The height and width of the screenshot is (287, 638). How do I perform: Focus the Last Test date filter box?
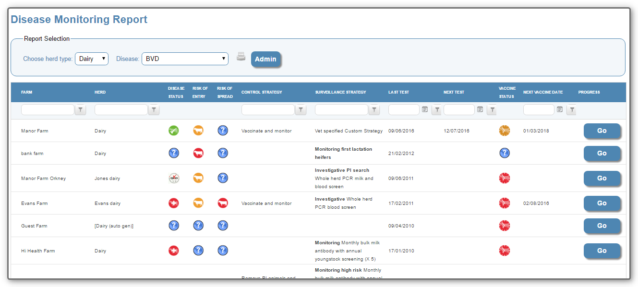[404, 110]
